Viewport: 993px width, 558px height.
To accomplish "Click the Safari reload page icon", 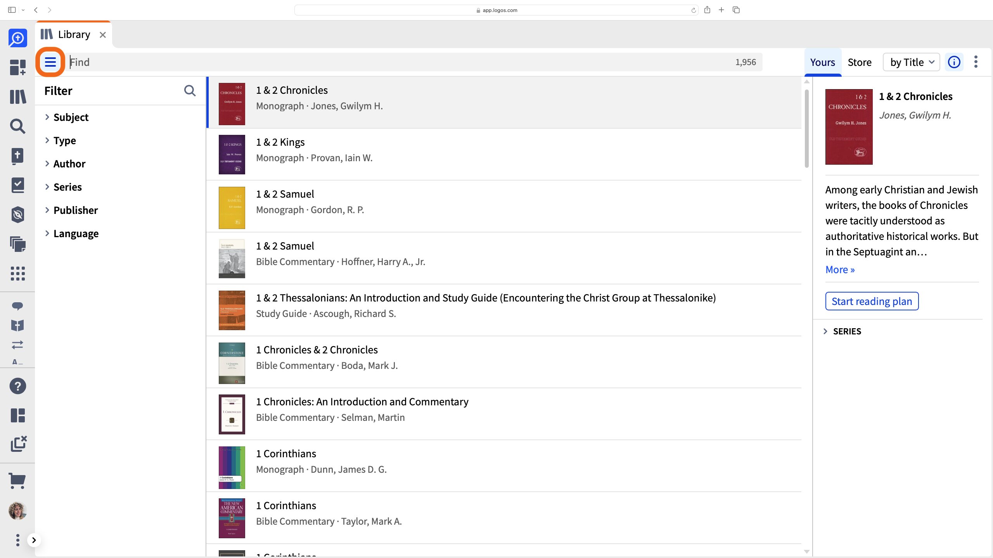I will coord(694,10).
